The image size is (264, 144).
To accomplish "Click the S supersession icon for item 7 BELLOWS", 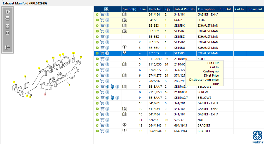I will click(x=107, y=87).
